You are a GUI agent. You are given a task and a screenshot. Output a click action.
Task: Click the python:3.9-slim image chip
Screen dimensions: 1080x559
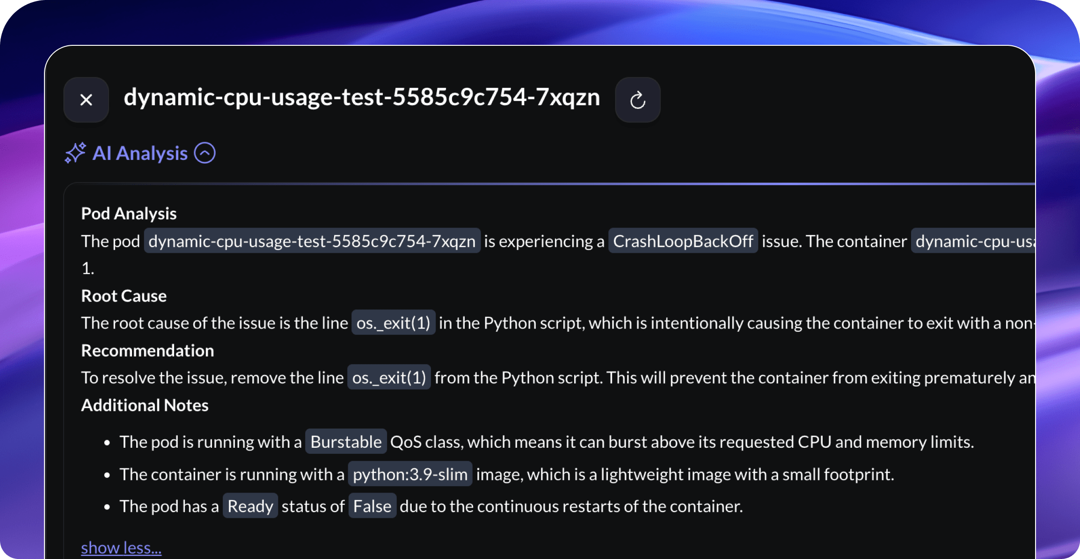coord(410,474)
